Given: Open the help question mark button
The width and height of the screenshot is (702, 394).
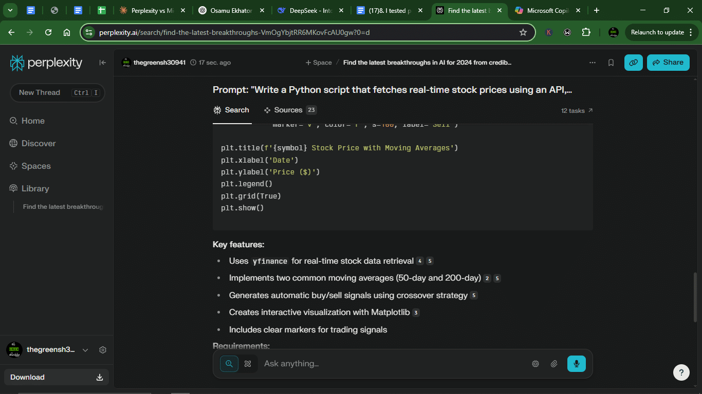Looking at the screenshot, I should click(x=681, y=372).
